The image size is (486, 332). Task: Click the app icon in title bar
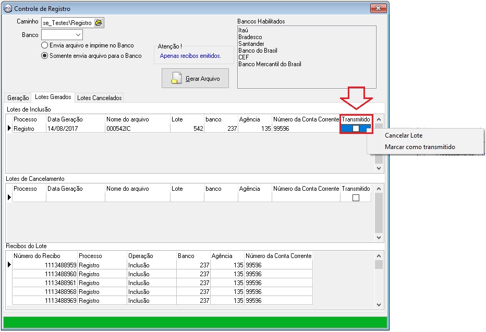point(8,9)
